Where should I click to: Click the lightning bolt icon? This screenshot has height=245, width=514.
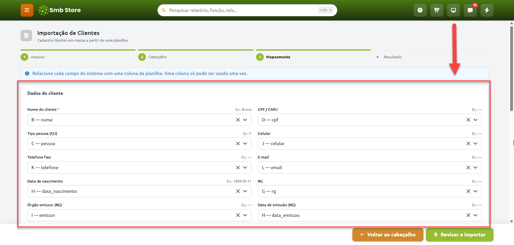(x=487, y=10)
